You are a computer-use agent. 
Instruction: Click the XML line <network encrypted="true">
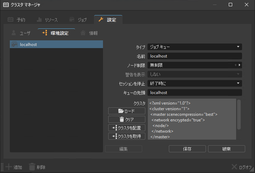[178, 120]
